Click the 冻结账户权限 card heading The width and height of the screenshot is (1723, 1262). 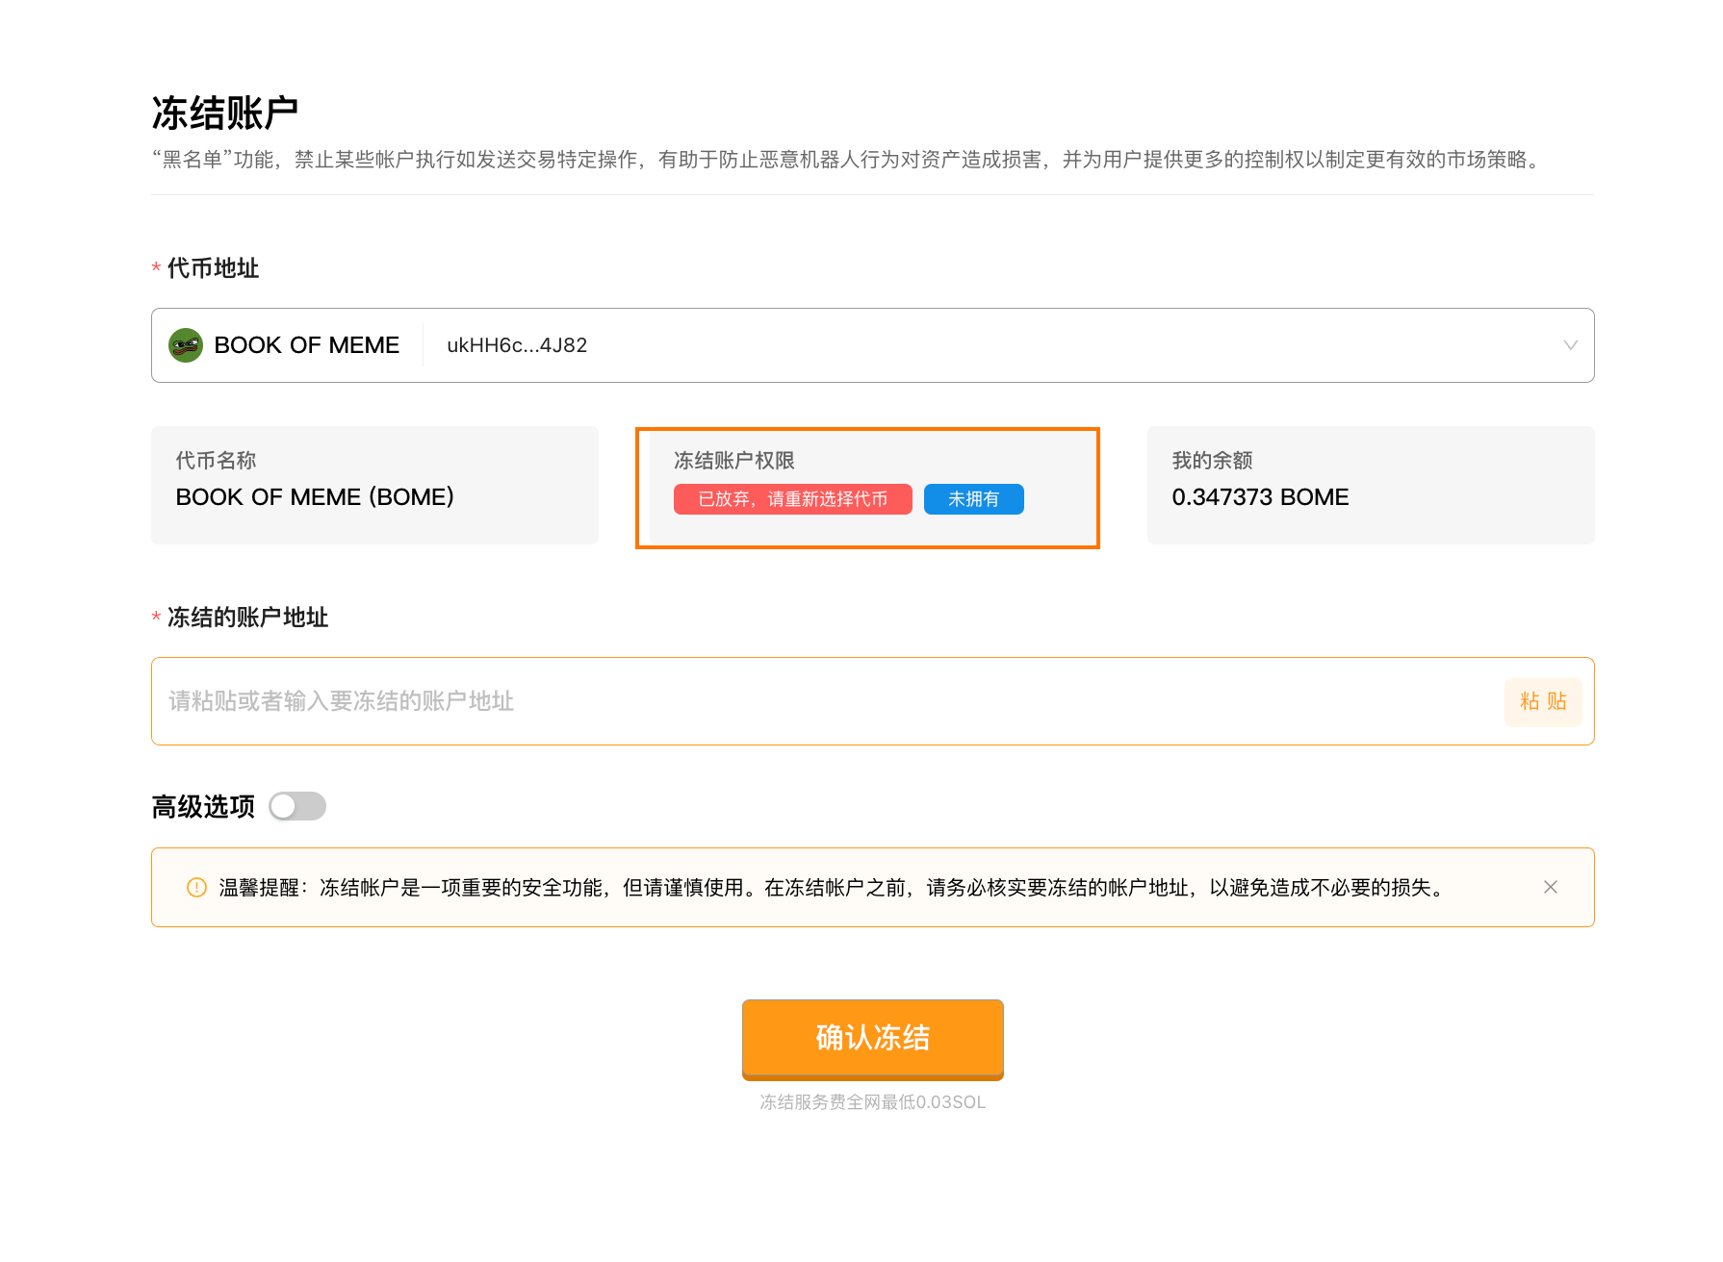(x=734, y=461)
